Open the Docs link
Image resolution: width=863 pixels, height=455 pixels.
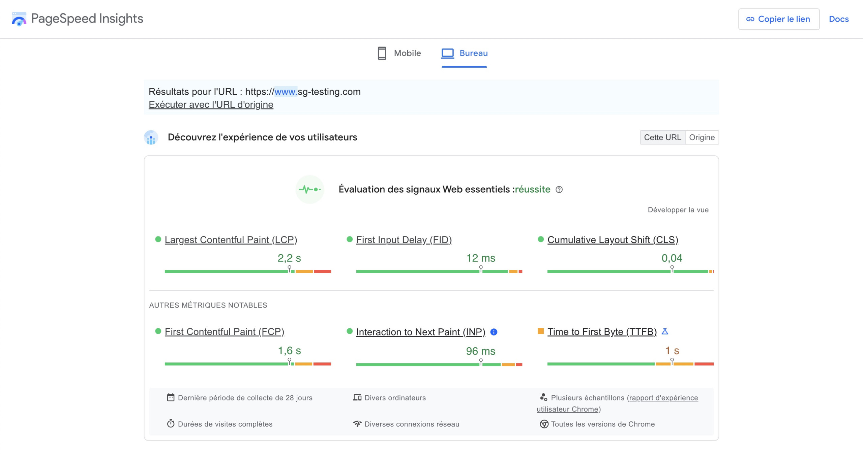[839, 19]
